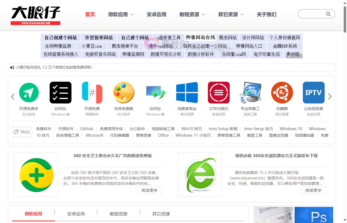Click the 360 安全卫士 green plus icon
Image resolution: width=347 pixels, height=223 pixels.
[36, 174]
